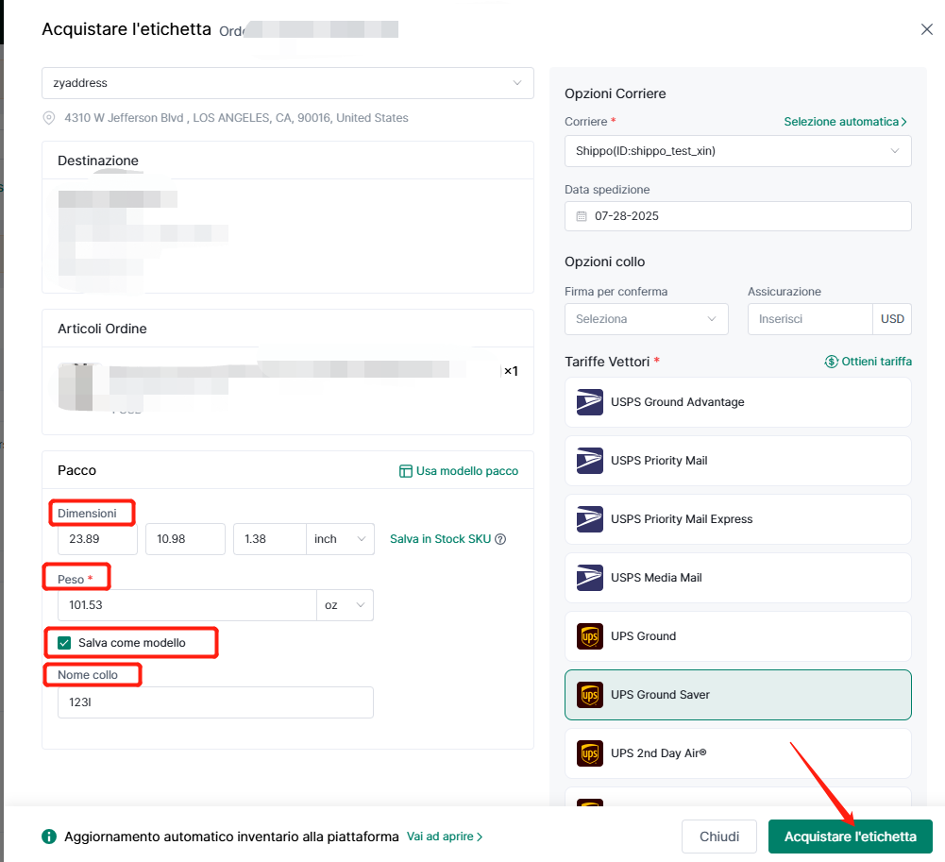Click Vai ad aprire link in footer
The height and width of the screenshot is (862, 945).
click(x=444, y=837)
